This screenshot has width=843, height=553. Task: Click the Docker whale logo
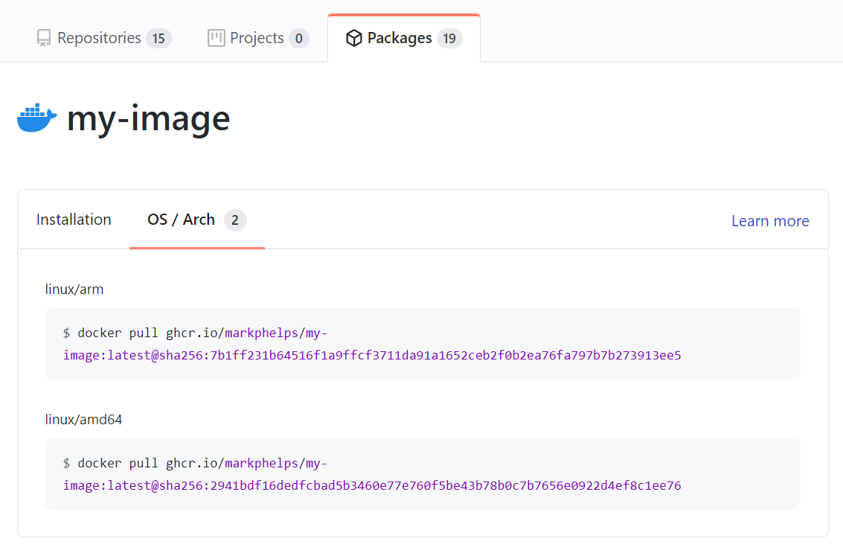(37, 118)
